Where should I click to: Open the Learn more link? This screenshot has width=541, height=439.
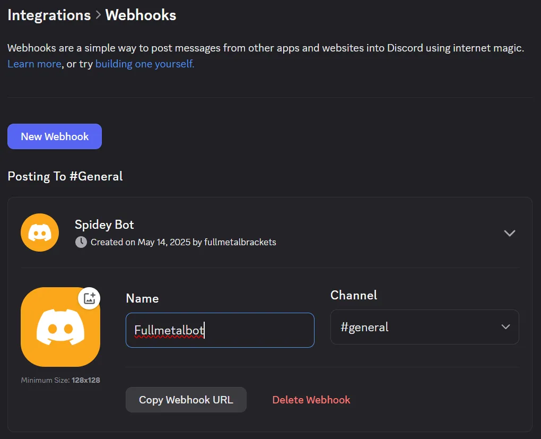pos(34,64)
